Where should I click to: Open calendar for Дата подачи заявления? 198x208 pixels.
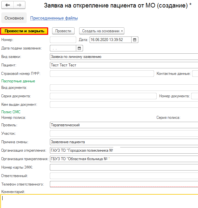point(79,48)
